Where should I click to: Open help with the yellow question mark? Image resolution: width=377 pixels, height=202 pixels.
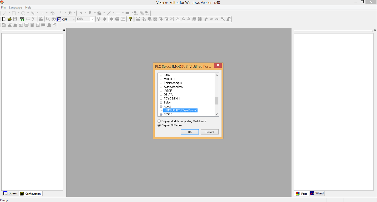coord(130,19)
